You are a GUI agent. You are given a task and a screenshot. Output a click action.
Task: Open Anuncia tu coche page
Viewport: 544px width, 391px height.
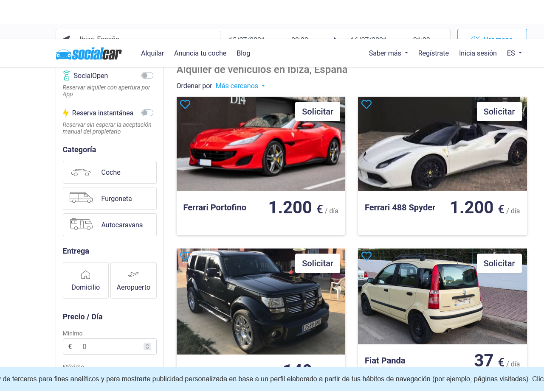coord(200,53)
